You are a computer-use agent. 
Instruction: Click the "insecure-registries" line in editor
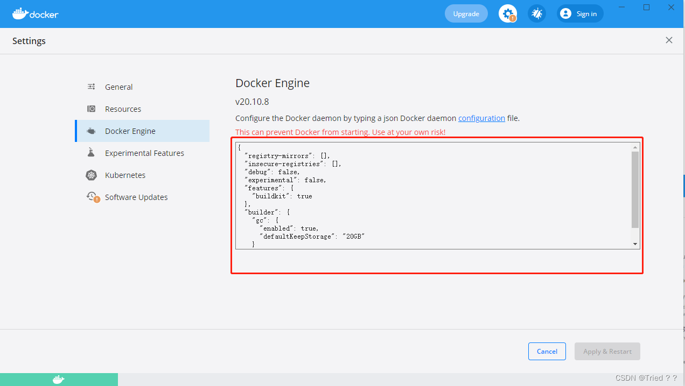[x=293, y=164]
